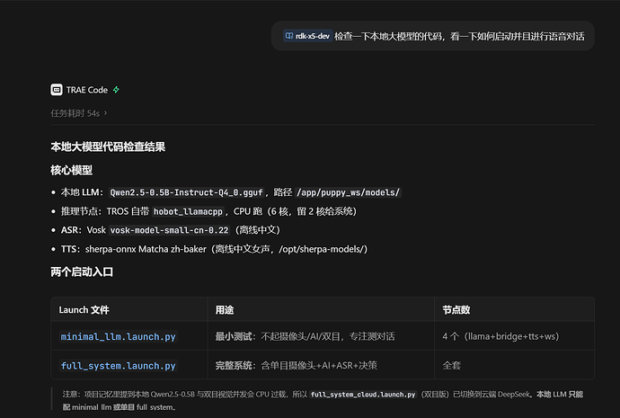Click the 本地大模型代码检查结果 heading

coord(108,147)
